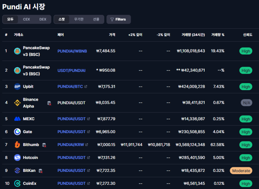Click the Bithumb exchange logo icon

click(17, 145)
